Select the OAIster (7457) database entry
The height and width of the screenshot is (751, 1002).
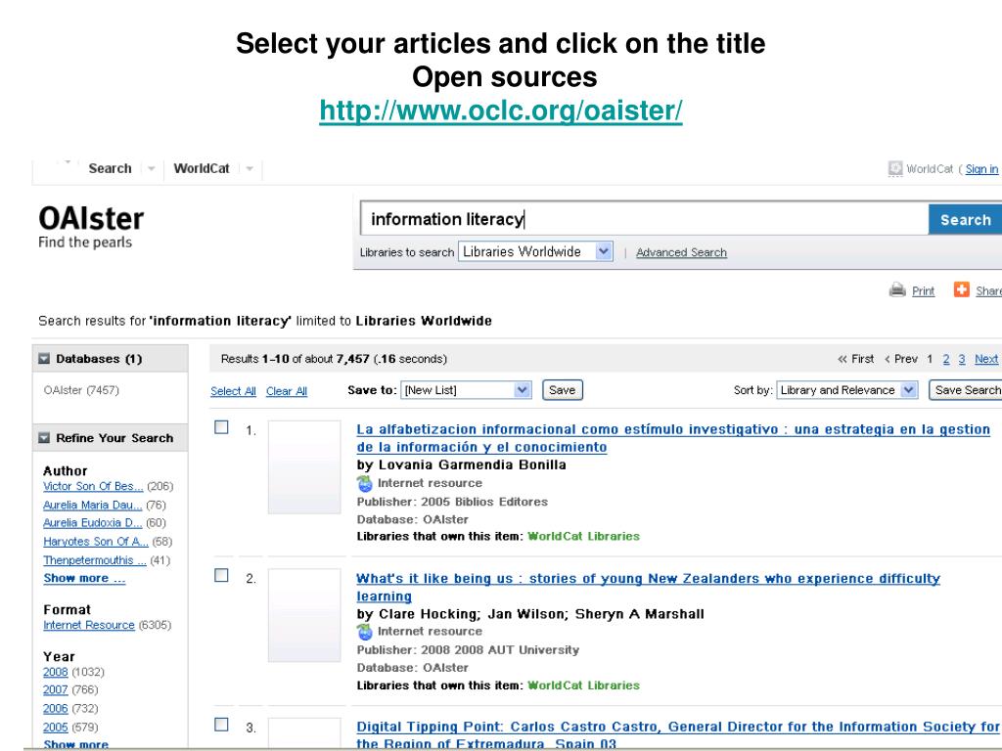click(81, 390)
